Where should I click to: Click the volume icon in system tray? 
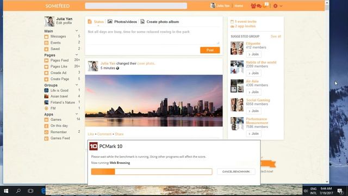click(x=306, y=191)
